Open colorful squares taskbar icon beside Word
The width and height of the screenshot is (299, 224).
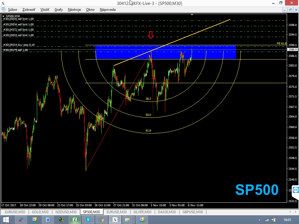click(x=34, y=220)
